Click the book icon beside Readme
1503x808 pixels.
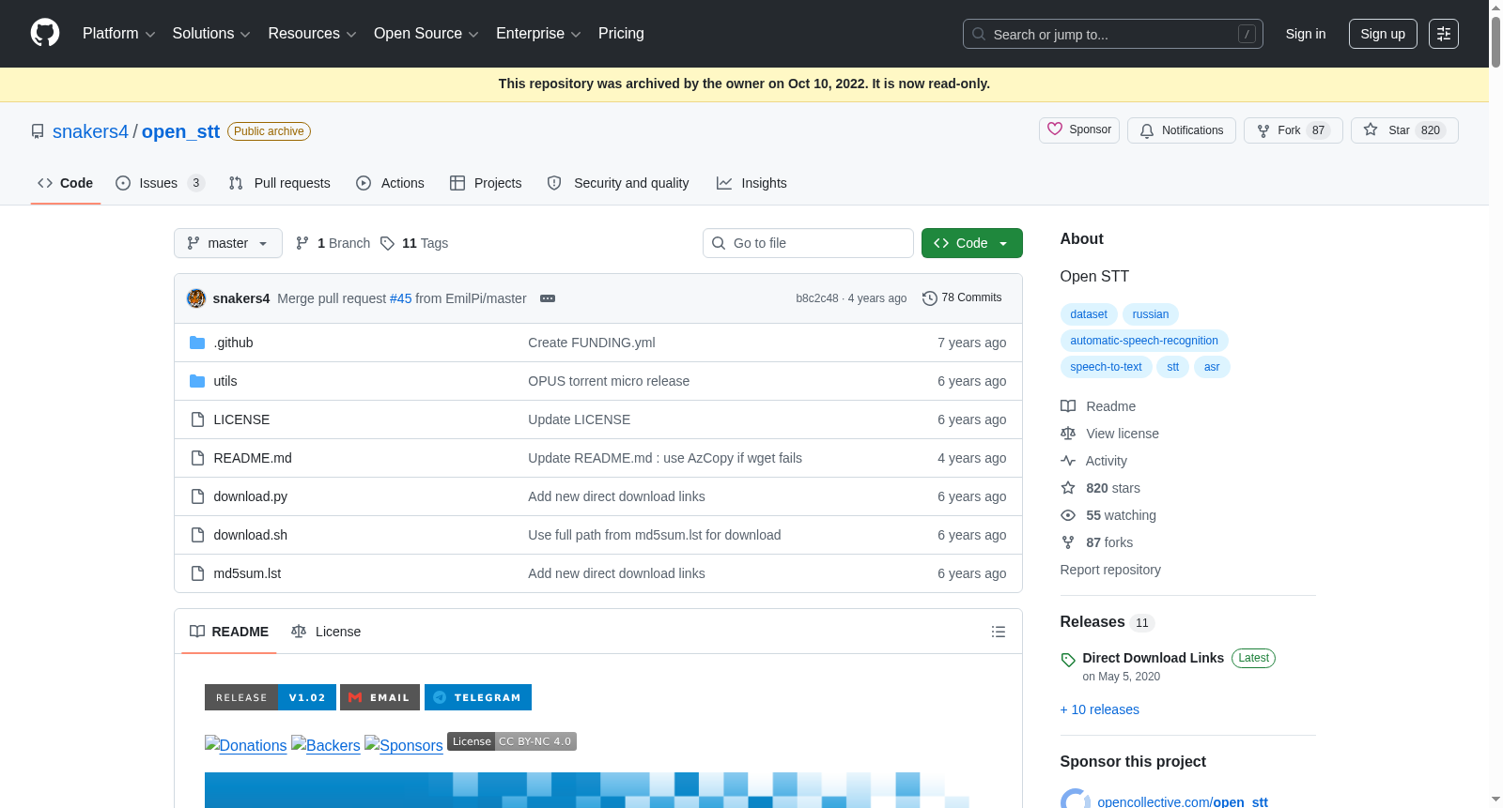click(x=1068, y=406)
